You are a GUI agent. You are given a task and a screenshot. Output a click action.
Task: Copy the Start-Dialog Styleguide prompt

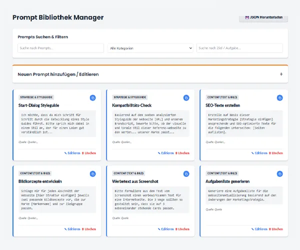point(93,98)
